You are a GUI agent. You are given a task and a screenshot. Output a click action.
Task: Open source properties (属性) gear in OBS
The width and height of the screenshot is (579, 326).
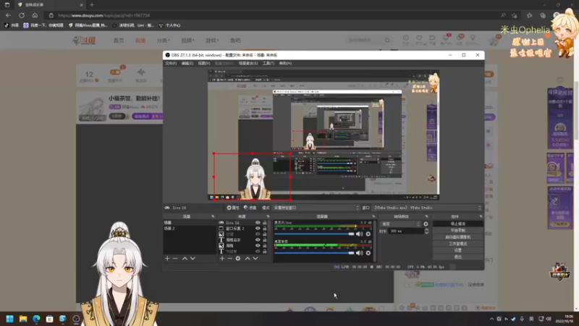[232, 208]
